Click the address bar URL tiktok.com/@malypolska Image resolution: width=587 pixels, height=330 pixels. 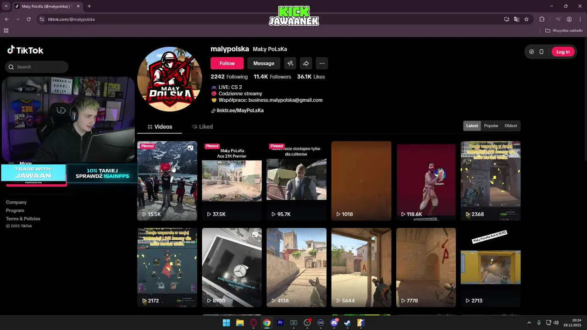pos(71,19)
